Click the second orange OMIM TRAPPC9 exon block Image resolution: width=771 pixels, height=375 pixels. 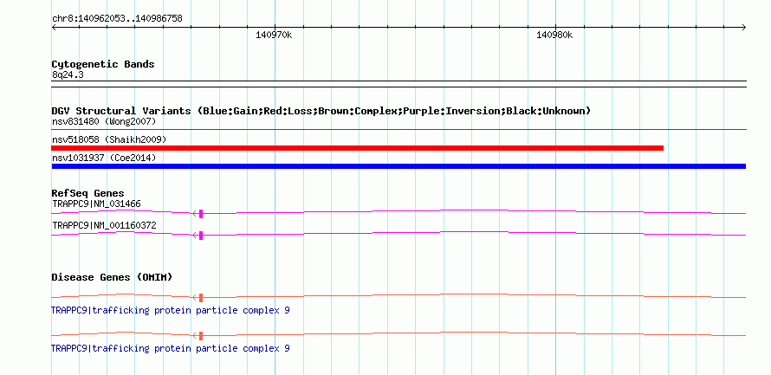(x=201, y=336)
